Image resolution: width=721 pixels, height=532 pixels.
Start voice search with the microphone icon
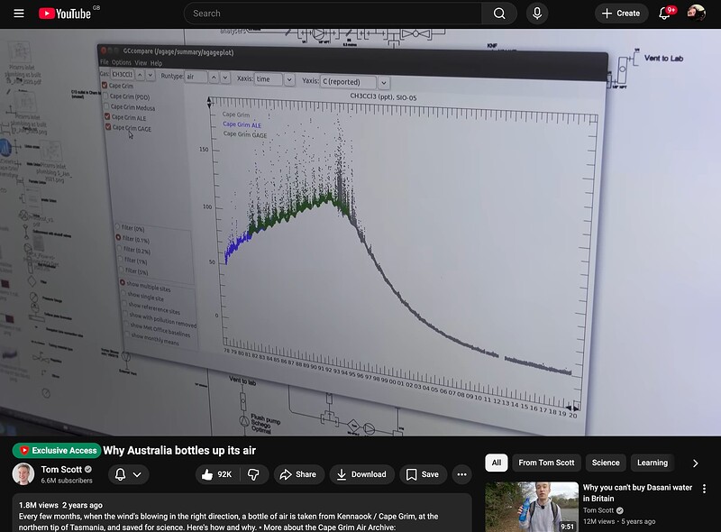pos(537,14)
